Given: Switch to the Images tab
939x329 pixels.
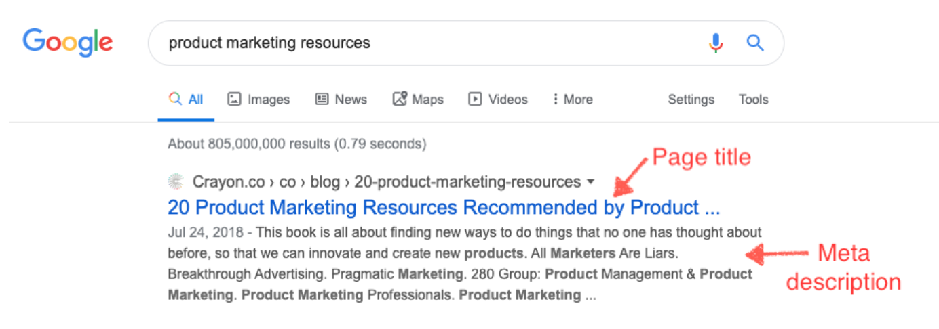Looking at the screenshot, I should pyautogui.click(x=258, y=100).
